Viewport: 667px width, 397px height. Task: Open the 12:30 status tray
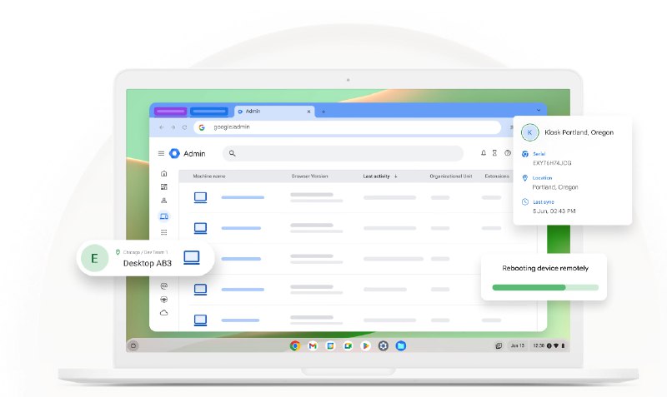[x=549, y=345]
